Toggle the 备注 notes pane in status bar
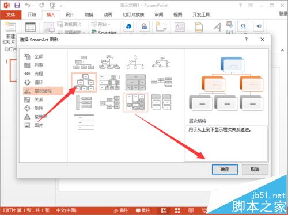Image resolution: width=288 pixels, height=215 pixels. [x=121, y=210]
